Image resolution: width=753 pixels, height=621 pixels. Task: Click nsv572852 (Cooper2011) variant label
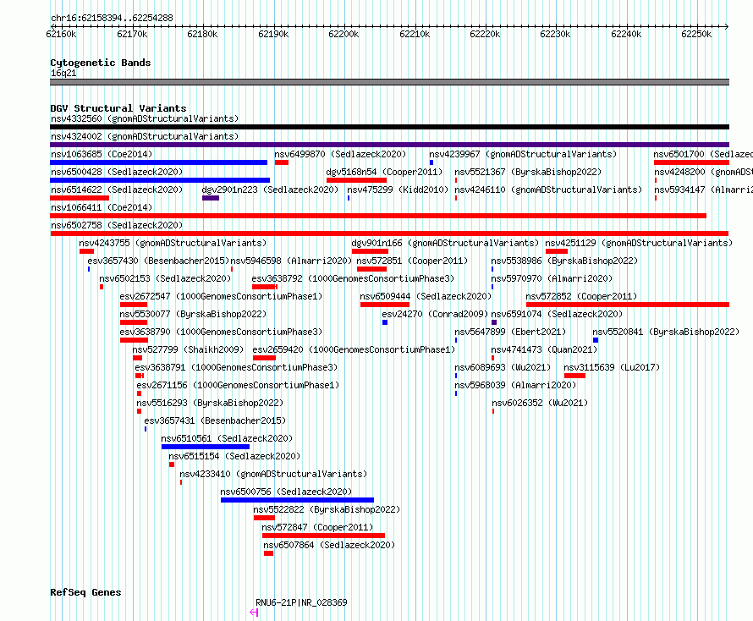[581, 296]
